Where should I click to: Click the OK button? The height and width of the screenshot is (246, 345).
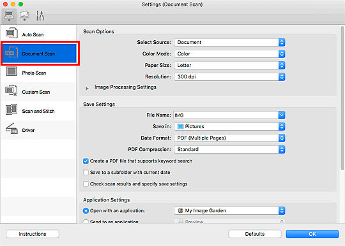tap(312, 234)
